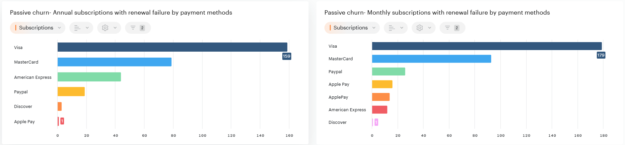Screen dimensions: 625x145
Task: Click the gear settings icon in Annual chart
Action: 105,28
